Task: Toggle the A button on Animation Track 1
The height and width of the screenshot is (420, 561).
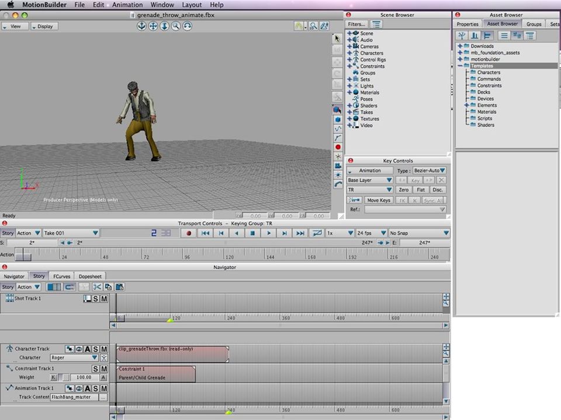Action: coord(87,388)
